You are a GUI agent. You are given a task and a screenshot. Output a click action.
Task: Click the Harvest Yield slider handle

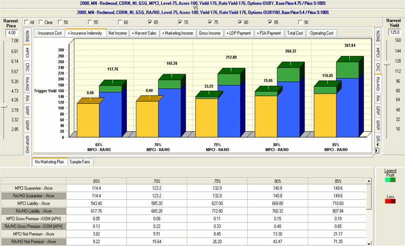pyautogui.click(x=387, y=63)
